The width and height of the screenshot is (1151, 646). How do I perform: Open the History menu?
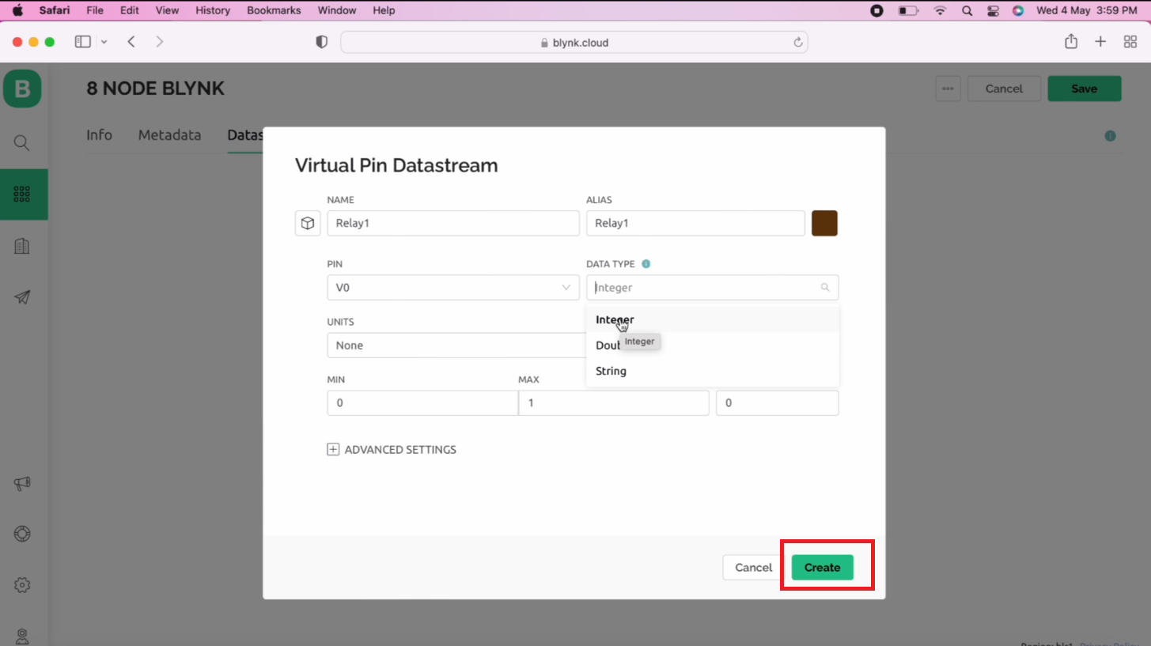pos(213,10)
